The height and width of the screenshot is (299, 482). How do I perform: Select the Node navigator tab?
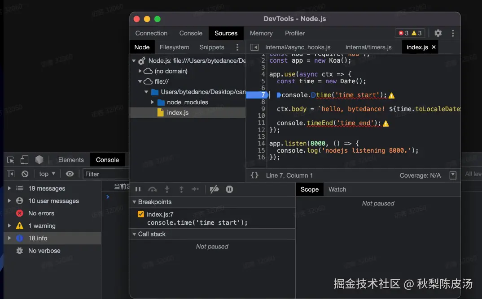click(x=142, y=47)
